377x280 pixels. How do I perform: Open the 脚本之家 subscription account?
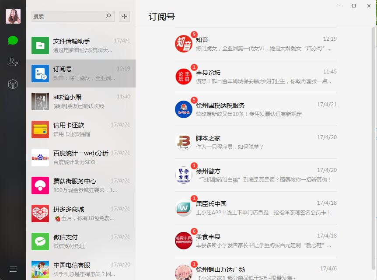[255, 142]
